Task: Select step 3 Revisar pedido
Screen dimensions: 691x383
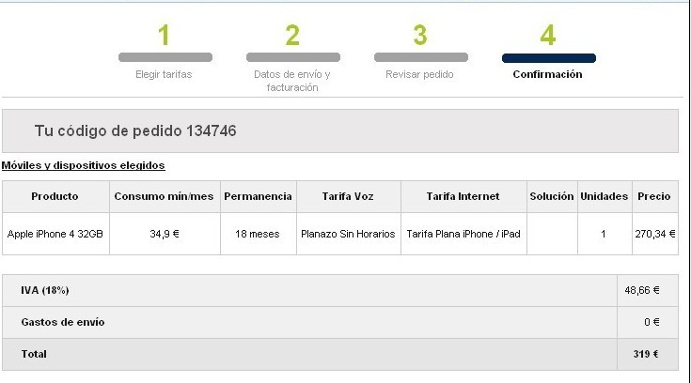Action: coord(420,57)
